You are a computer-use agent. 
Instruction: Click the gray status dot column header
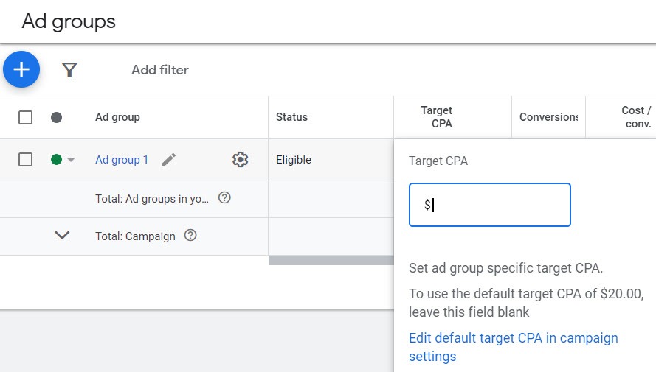coord(56,117)
